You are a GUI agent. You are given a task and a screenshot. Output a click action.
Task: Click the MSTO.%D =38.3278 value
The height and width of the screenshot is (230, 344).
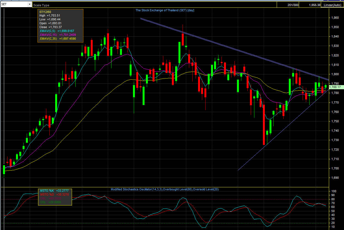coord(54,194)
